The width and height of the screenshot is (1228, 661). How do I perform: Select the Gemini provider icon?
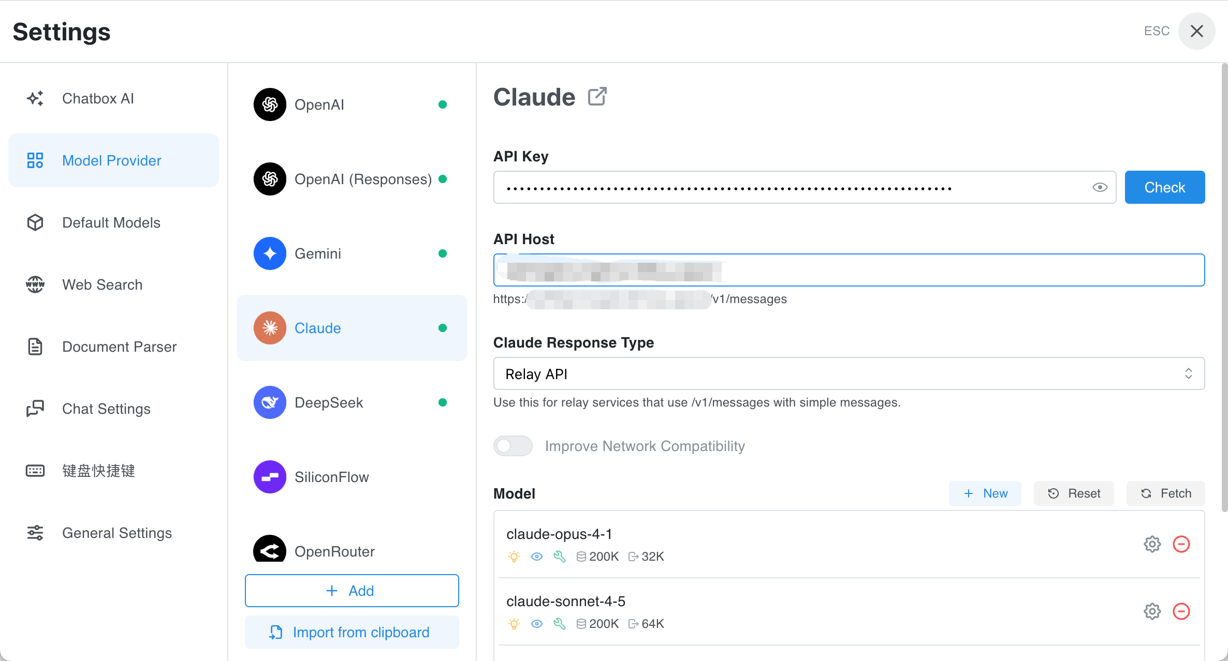tap(270, 253)
